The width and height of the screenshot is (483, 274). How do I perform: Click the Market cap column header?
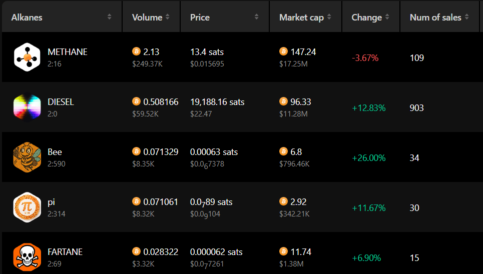tap(306, 17)
